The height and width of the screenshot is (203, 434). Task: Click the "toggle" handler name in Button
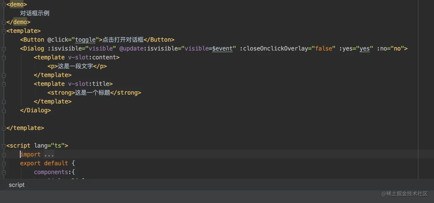click(x=85, y=40)
